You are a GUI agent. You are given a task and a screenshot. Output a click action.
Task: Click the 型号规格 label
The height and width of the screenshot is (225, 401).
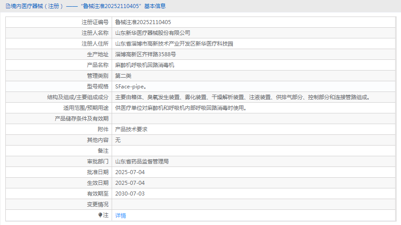[98, 87]
